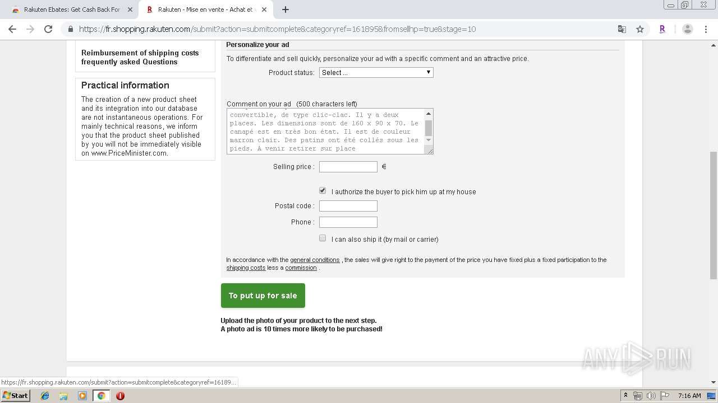This screenshot has width=718, height=403.
Task: Uncheck authorize buyer pick up checkbox
Action: coord(323,191)
